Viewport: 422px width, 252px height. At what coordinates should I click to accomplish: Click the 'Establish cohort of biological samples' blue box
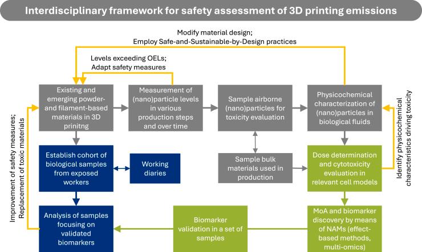click(x=76, y=168)
